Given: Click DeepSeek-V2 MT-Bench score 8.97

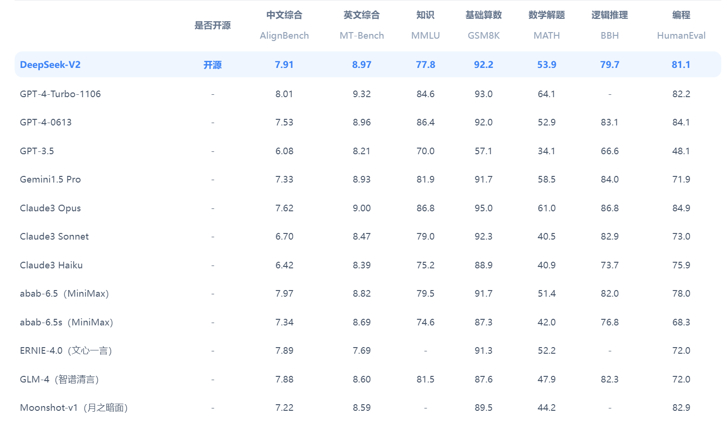Looking at the screenshot, I should pos(362,65).
